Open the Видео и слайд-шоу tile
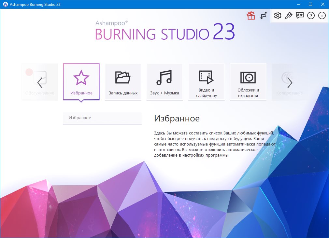This screenshot has width=329, height=238. [x=206, y=82]
